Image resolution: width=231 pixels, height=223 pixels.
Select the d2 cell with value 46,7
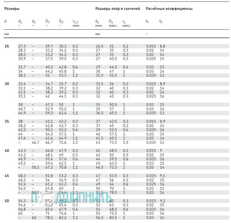tap(35, 143)
